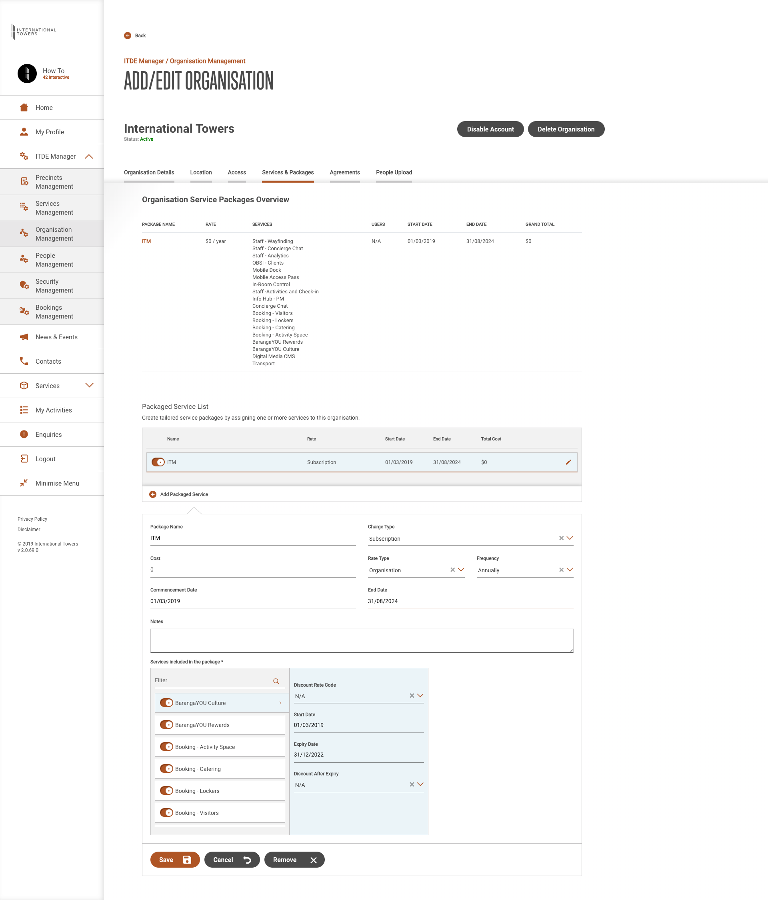Viewport: 768px width, 900px height.
Task: Open the ITM package link in overview
Action: click(146, 241)
